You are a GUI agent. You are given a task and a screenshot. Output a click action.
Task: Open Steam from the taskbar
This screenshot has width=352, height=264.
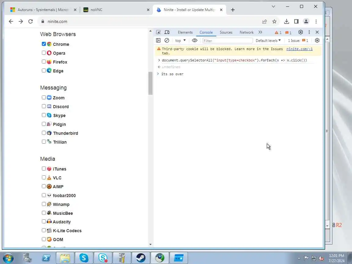(x=141, y=258)
